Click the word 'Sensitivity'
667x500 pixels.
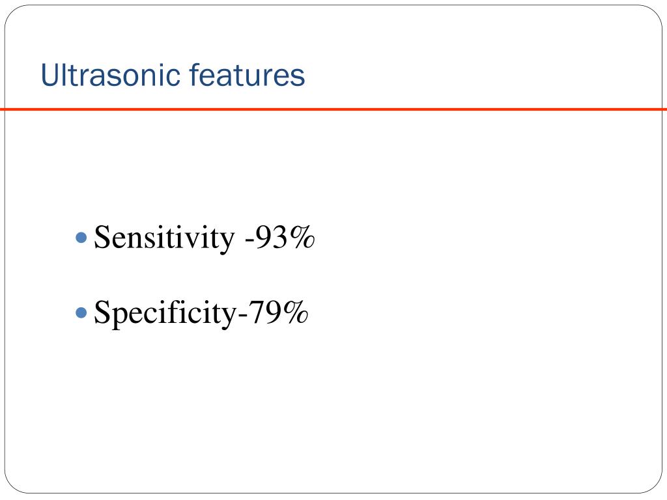(x=164, y=238)
